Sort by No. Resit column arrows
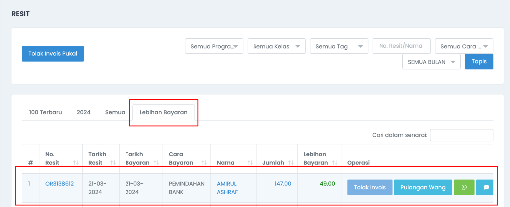Viewport: 510px width, 207px height. tap(76, 163)
